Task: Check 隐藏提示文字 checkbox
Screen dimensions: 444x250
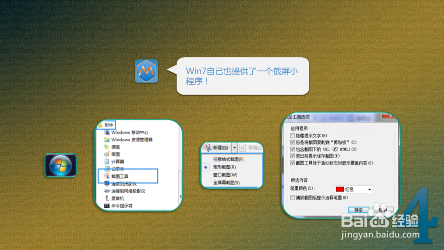Action: coord(293,135)
